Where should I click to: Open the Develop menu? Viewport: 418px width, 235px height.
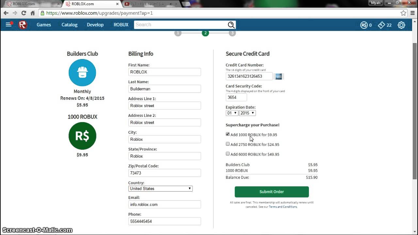(95, 25)
